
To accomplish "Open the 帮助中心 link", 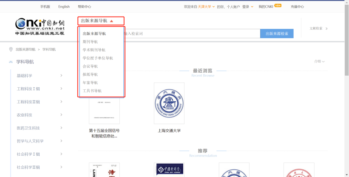I will [x=84, y=7].
